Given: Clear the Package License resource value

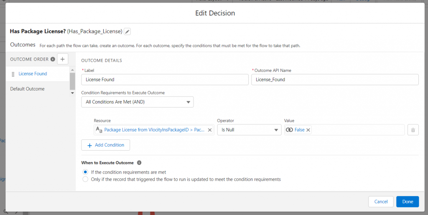Looking at the screenshot, I should 210,130.
